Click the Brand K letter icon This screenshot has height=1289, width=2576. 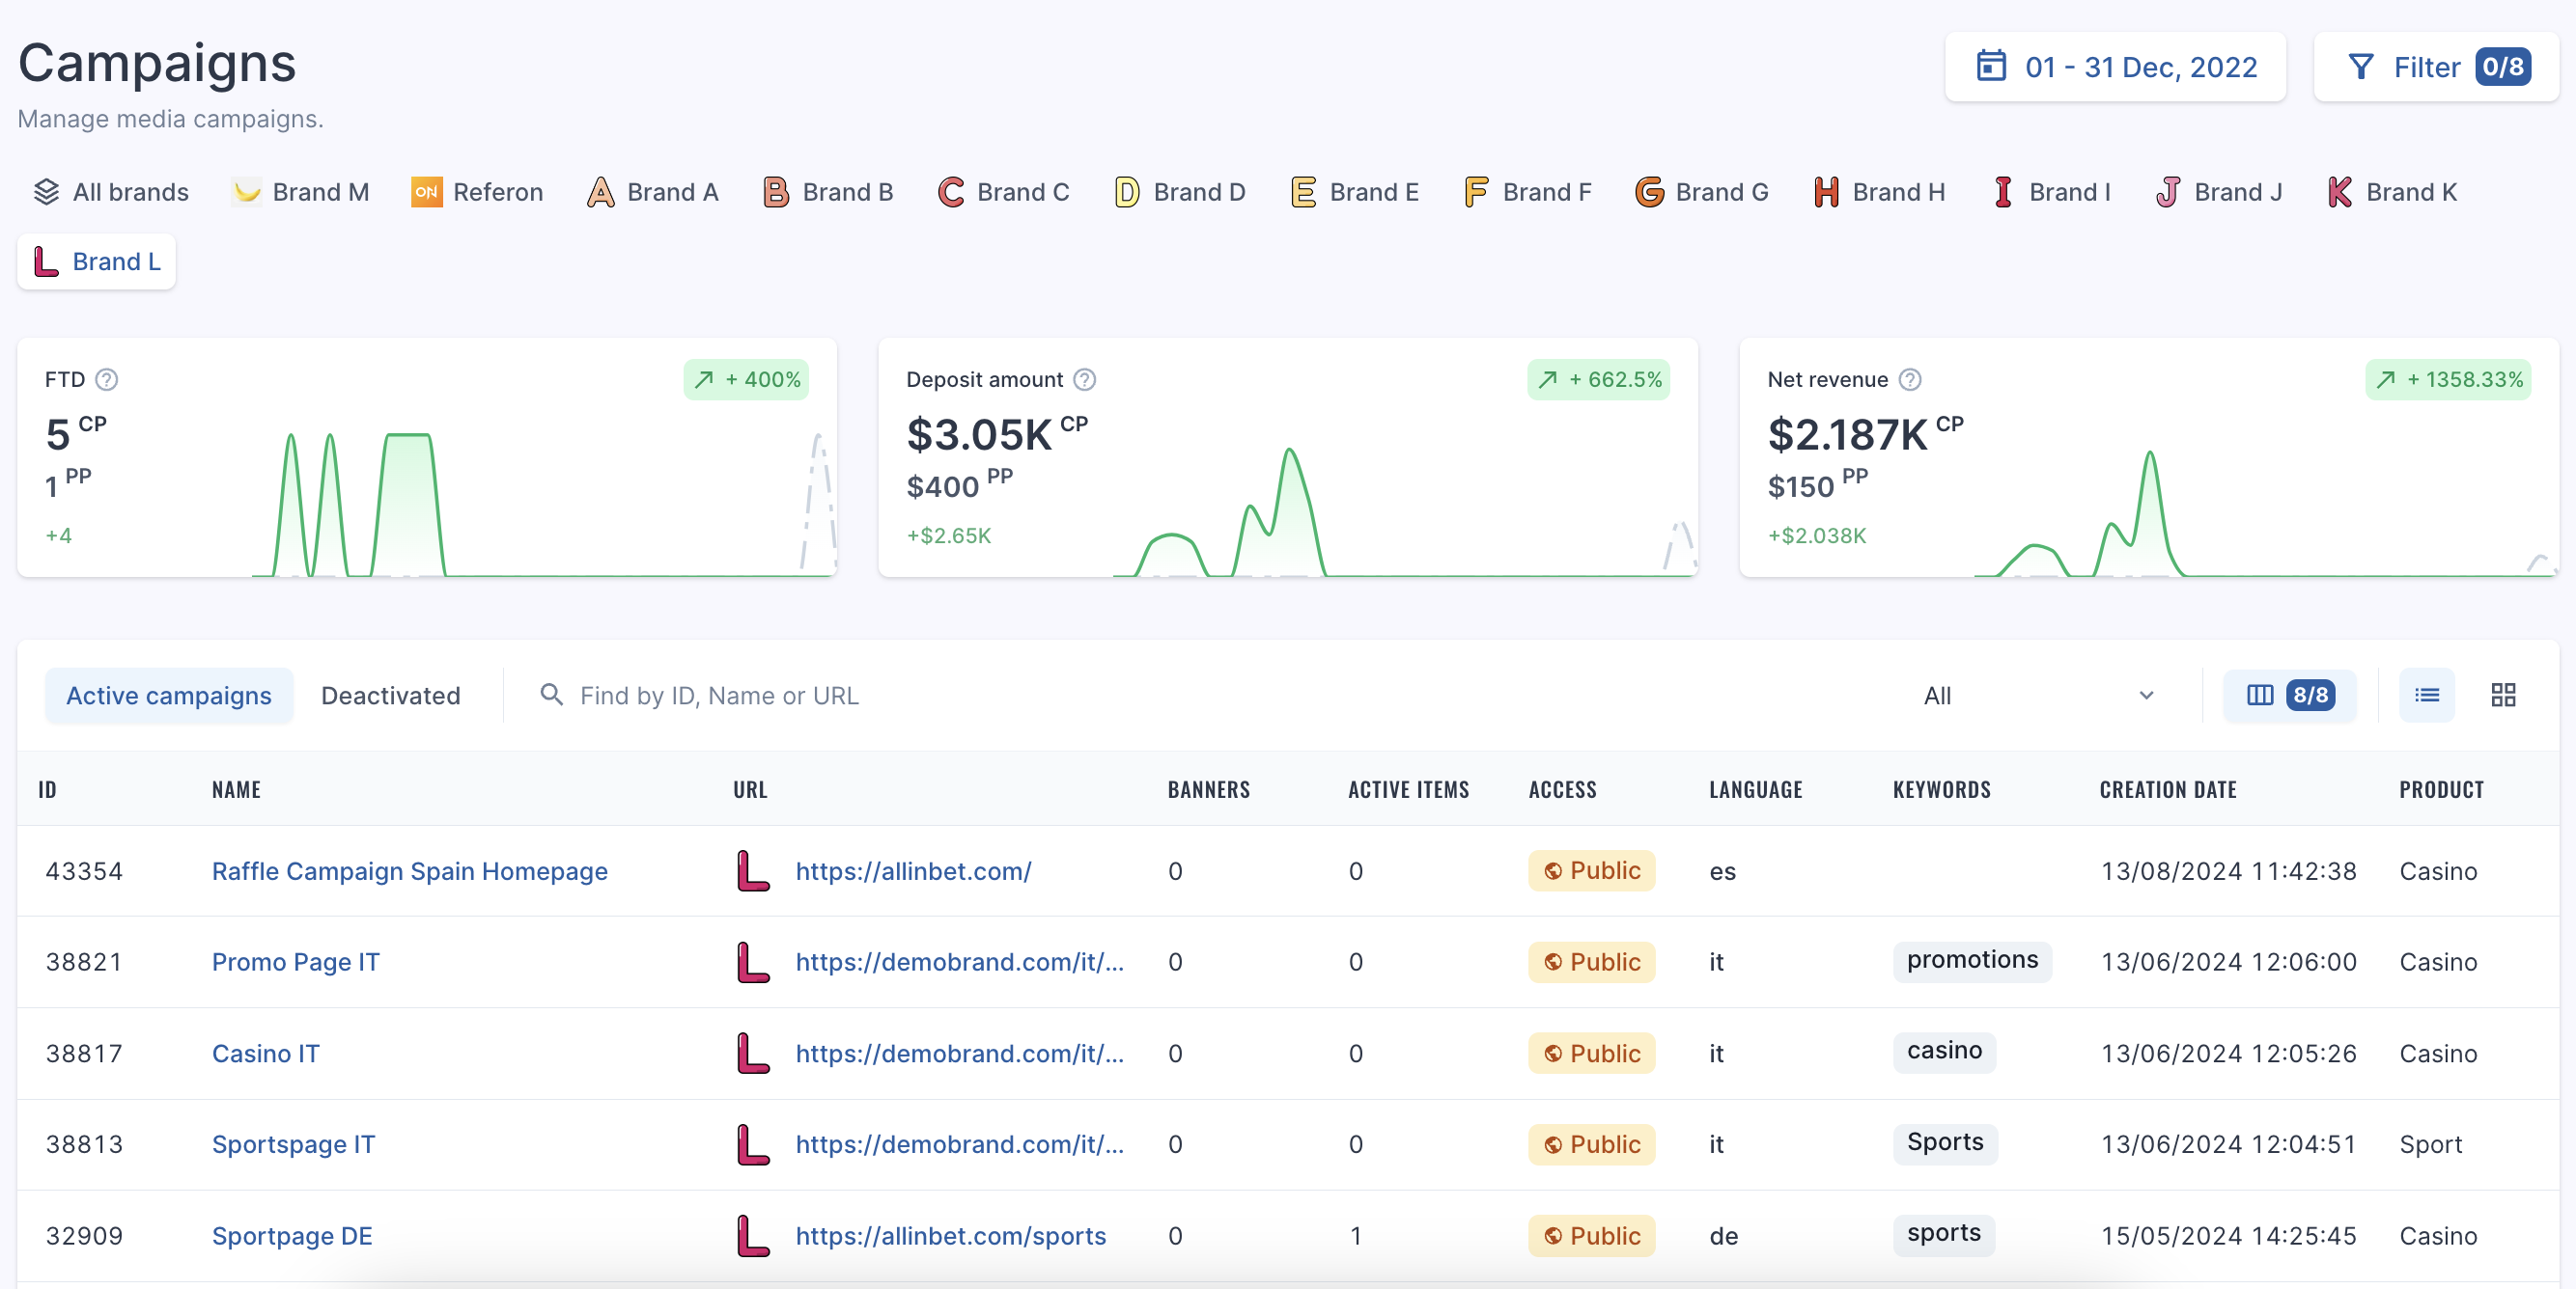(x=2340, y=192)
